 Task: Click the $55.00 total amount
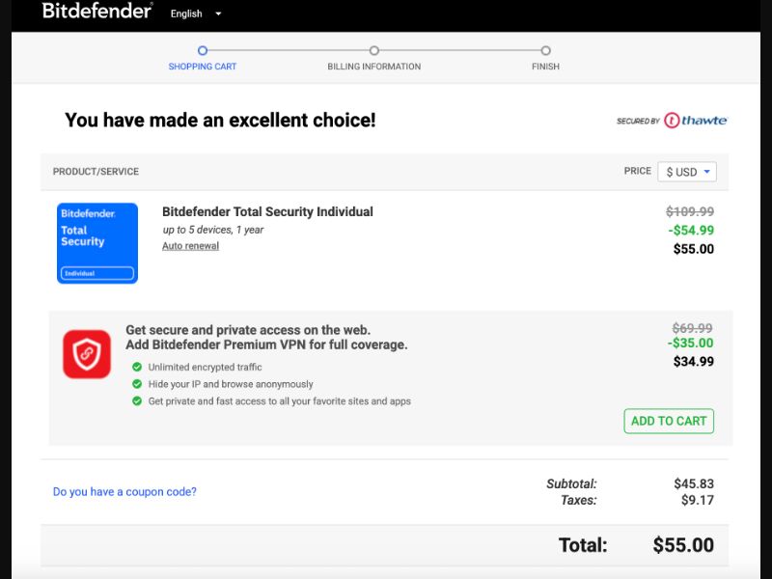point(682,544)
